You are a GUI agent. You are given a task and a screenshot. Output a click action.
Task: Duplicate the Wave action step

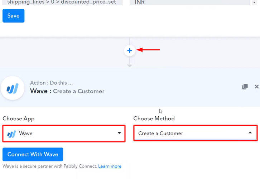(x=245, y=87)
